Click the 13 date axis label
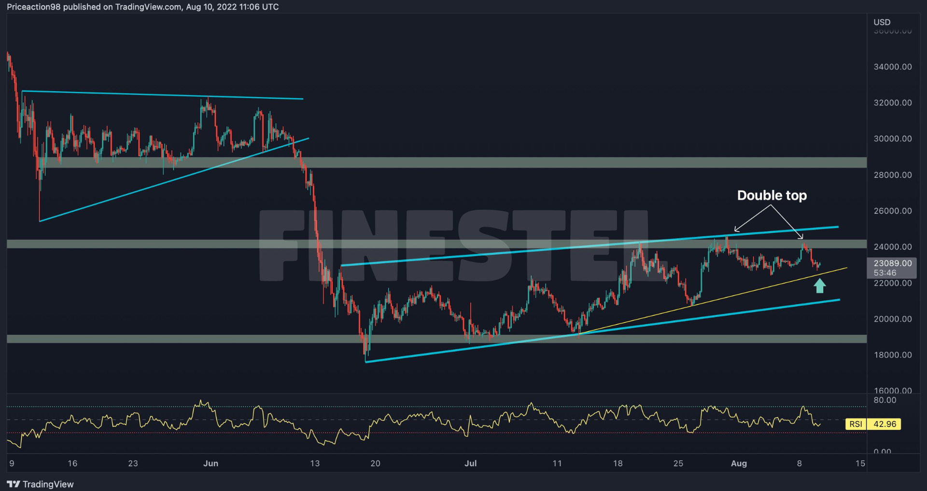This screenshot has width=927, height=491. point(315,464)
